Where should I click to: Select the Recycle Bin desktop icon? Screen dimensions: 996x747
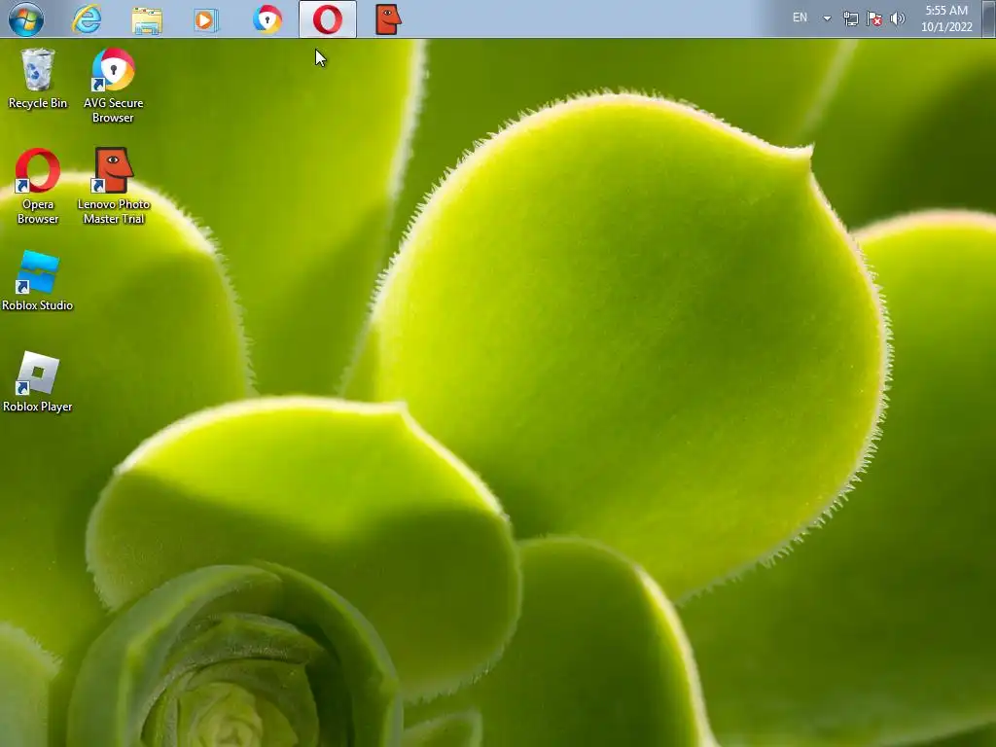(38, 79)
